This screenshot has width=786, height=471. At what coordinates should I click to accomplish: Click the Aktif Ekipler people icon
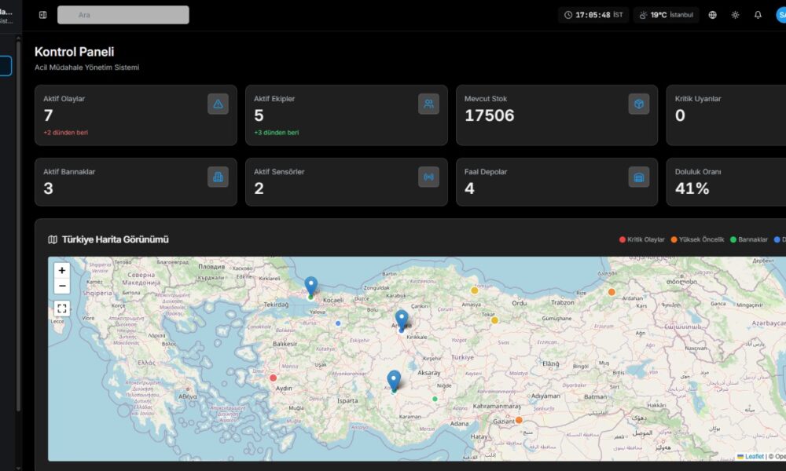point(428,104)
